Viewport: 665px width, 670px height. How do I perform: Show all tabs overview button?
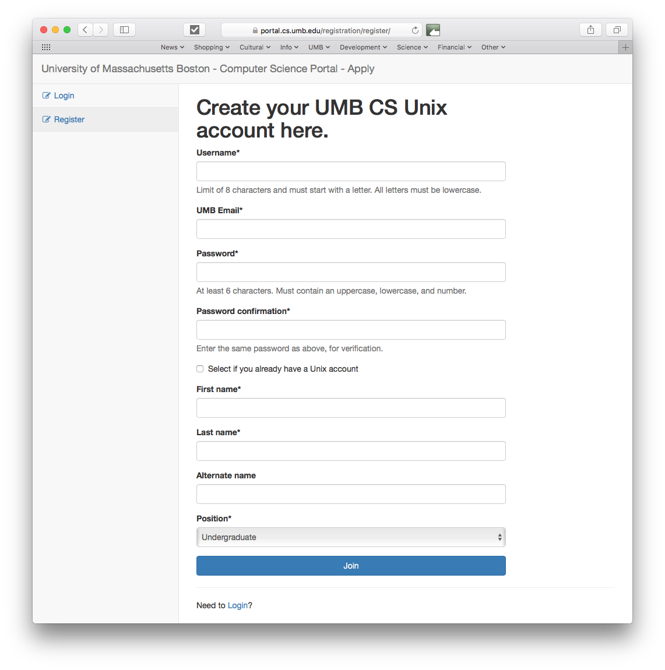pyautogui.click(x=617, y=30)
